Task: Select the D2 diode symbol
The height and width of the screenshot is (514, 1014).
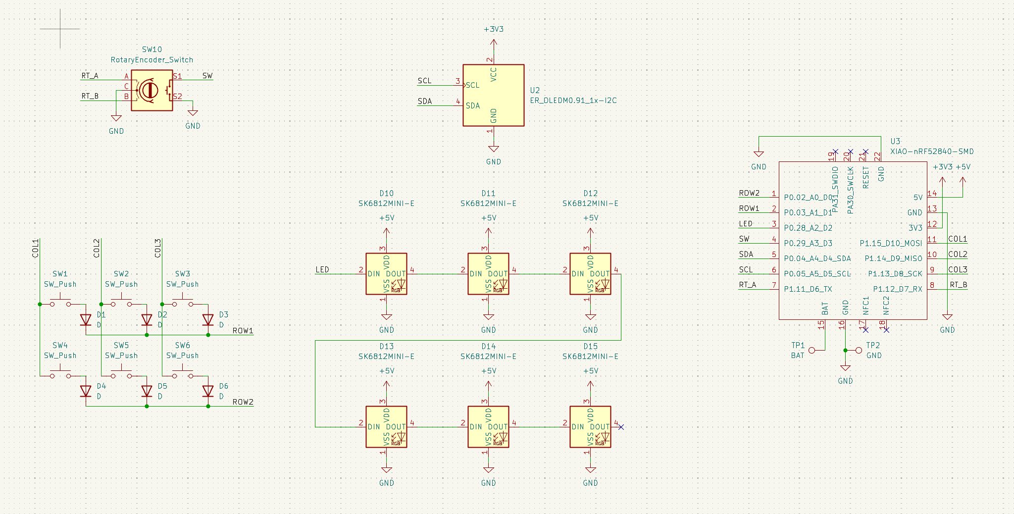Action: tap(147, 320)
